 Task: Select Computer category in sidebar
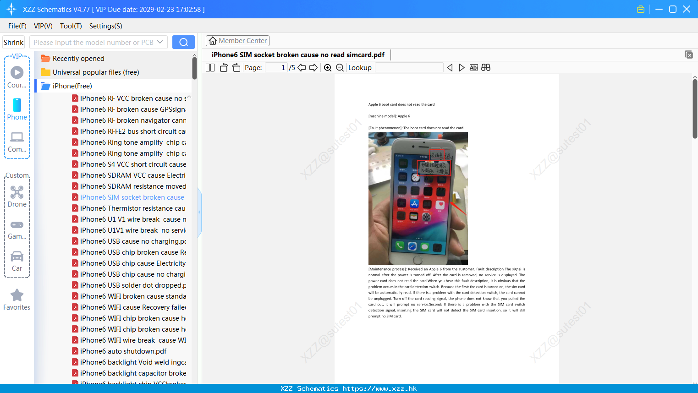tap(17, 142)
